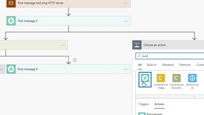Screen dimensions: 204x115
Task: Open the Actions tab
Action: [159, 104]
